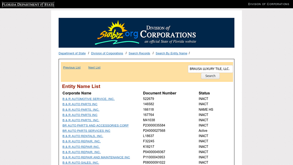Select document number P23000035584
293x165 pixels.
point(154,125)
